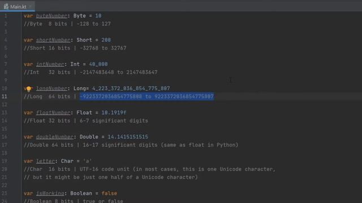Screen dimensions: 362x203
Task: Click the floatNumber variable name
Action: click(x=53, y=113)
